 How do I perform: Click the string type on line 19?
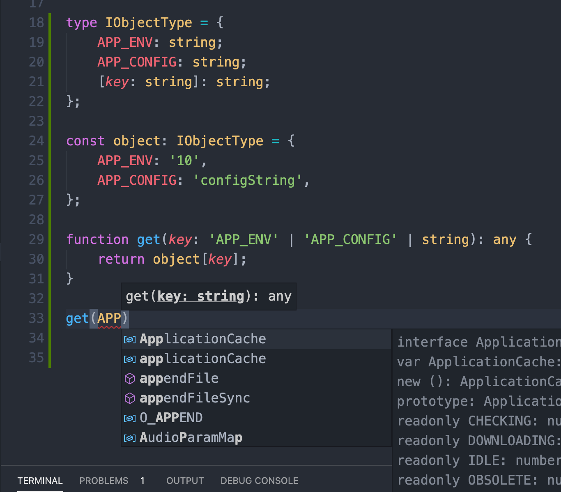coord(192,42)
